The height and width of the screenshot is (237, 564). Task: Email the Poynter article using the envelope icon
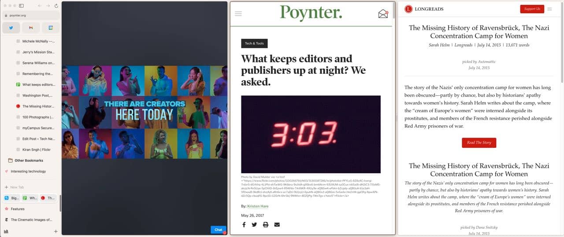[x=277, y=225]
